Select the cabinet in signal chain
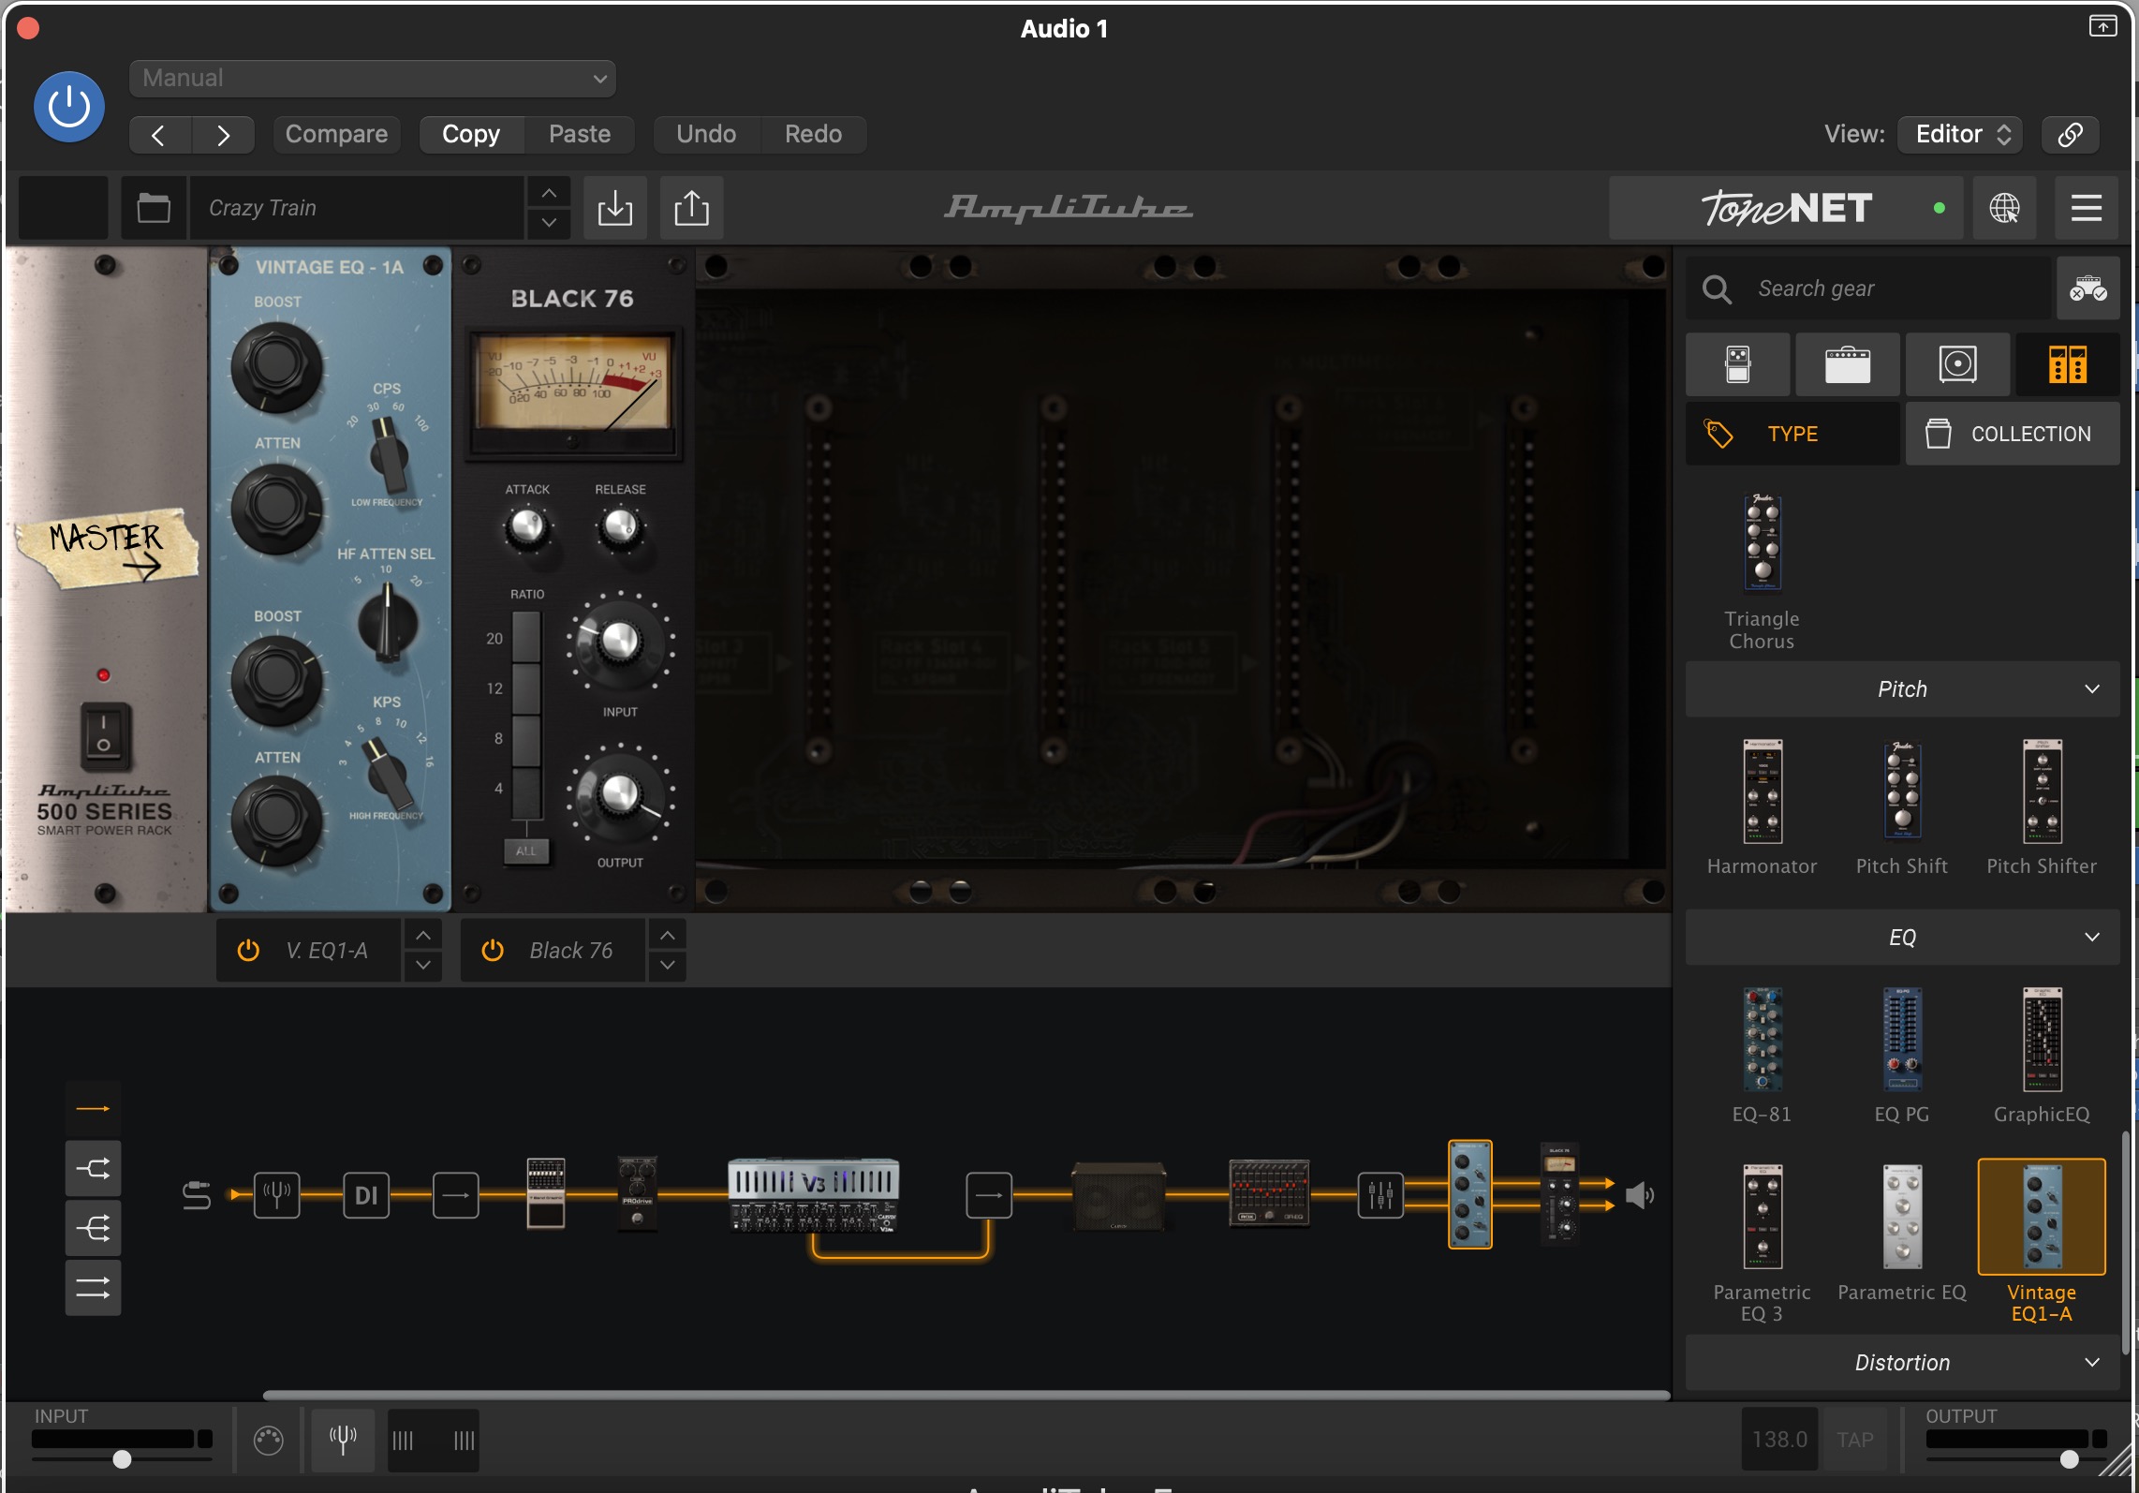 [1118, 1195]
